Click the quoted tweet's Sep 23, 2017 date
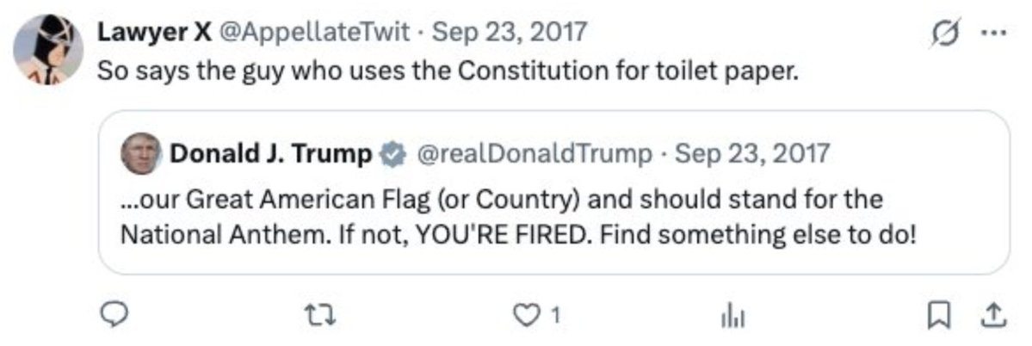This screenshot has height=346, width=1032. [x=753, y=154]
